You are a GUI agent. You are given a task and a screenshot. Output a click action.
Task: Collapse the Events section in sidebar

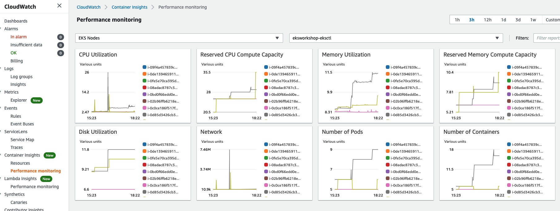(1, 108)
